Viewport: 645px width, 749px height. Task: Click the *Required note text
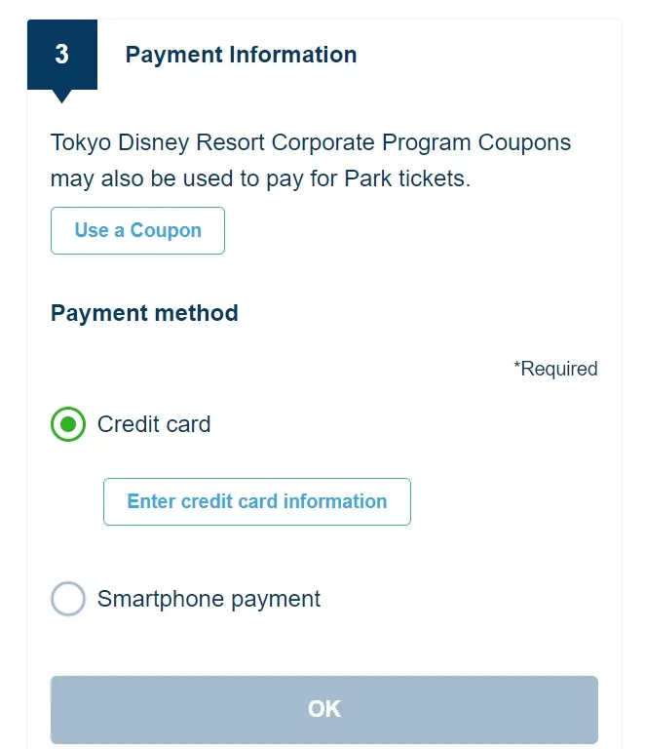[x=555, y=369]
